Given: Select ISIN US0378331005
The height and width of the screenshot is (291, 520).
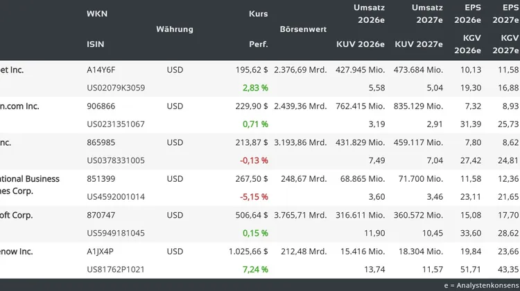Looking at the screenshot, I should pyautogui.click(x=116, y=161).
